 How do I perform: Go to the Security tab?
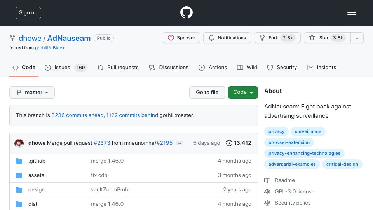coord(282,68)
